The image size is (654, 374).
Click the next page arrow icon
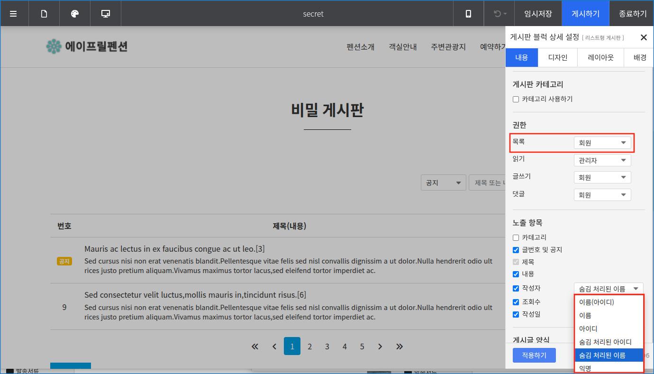(x=380, y=347)
